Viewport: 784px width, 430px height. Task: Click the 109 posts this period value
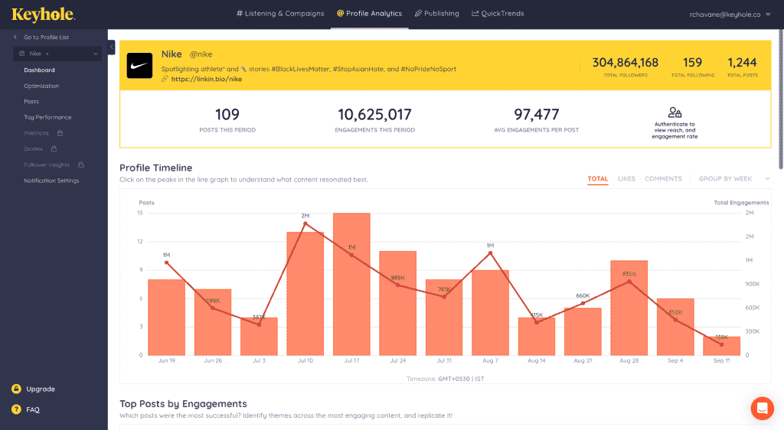tap(227, 114)
